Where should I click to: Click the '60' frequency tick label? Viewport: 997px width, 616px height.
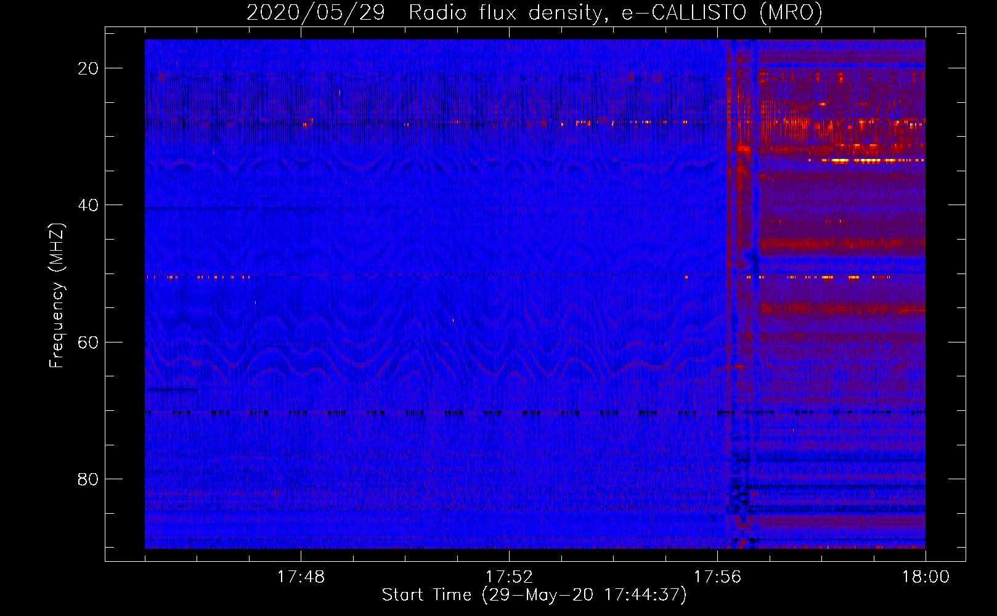(x=88, y=342)
